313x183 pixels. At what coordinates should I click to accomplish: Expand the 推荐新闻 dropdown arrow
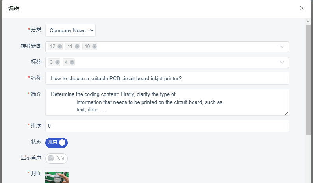[282, 47]
